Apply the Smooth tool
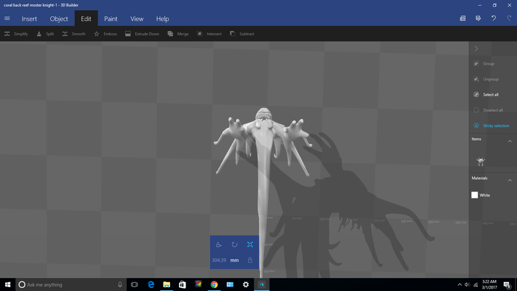This screenshot has width=517, height=291. point(74,34)
